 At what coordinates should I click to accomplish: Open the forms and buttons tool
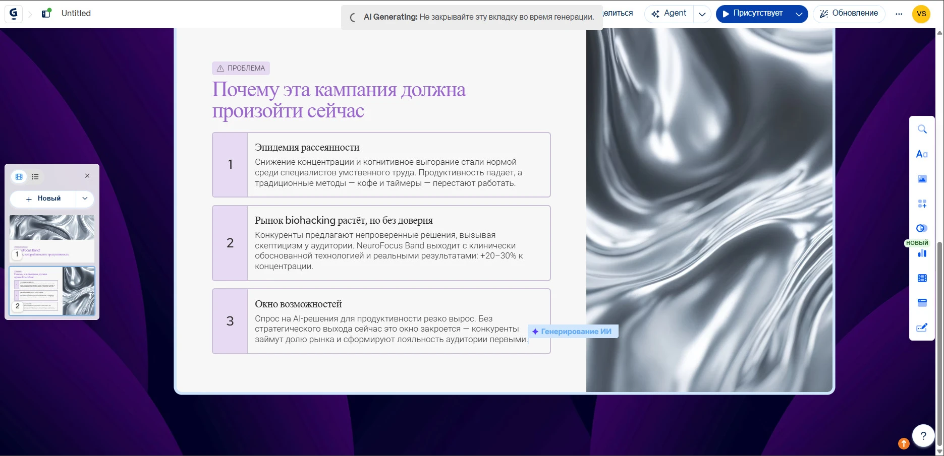tap(922, 328)
